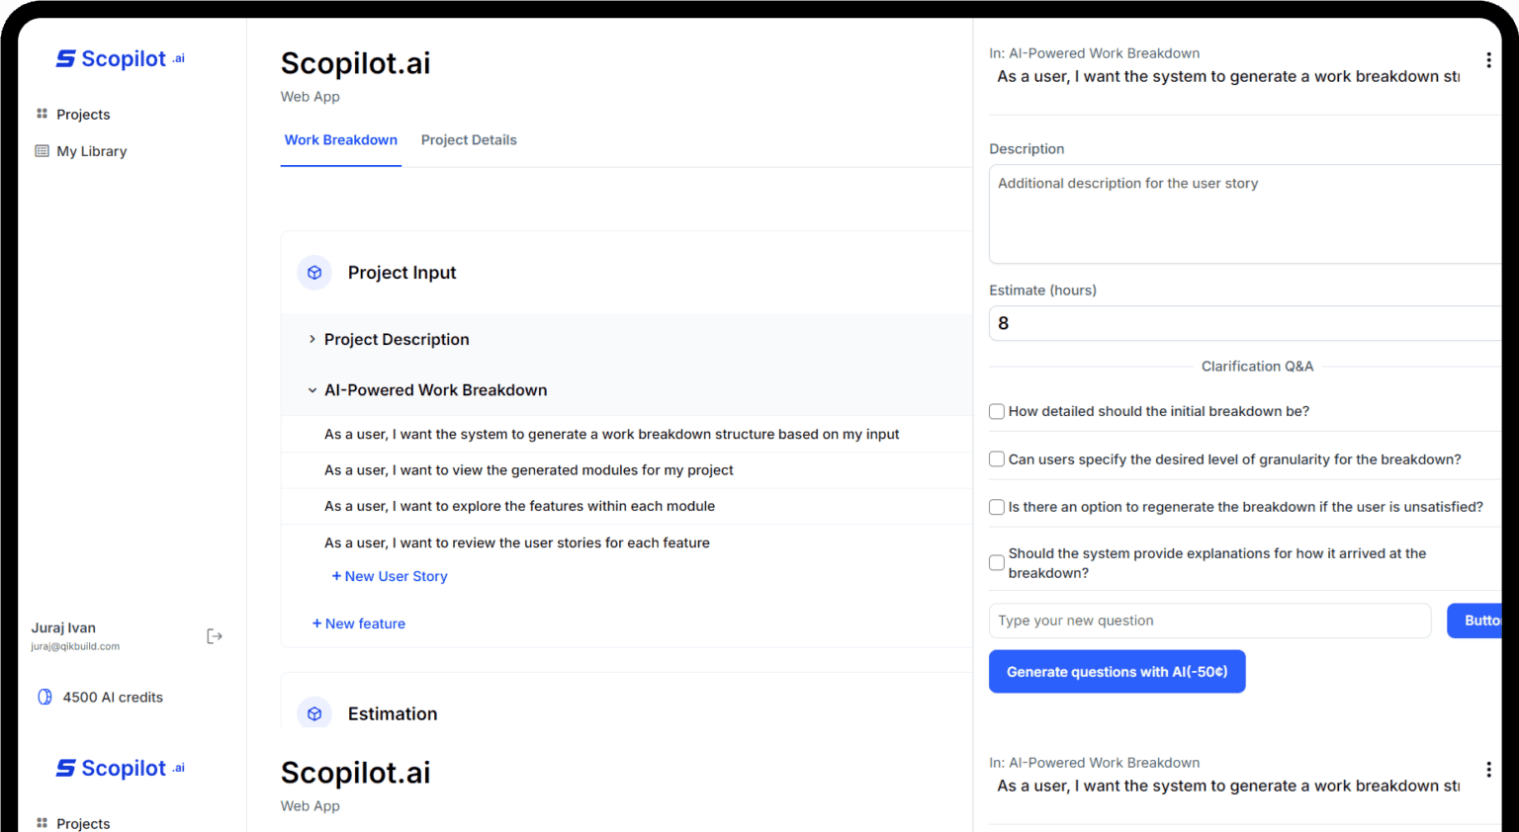This screenshot has height=832, width=1519.
Task: Click the '4500 AI credits' text
Action: (x=113, y=698)
